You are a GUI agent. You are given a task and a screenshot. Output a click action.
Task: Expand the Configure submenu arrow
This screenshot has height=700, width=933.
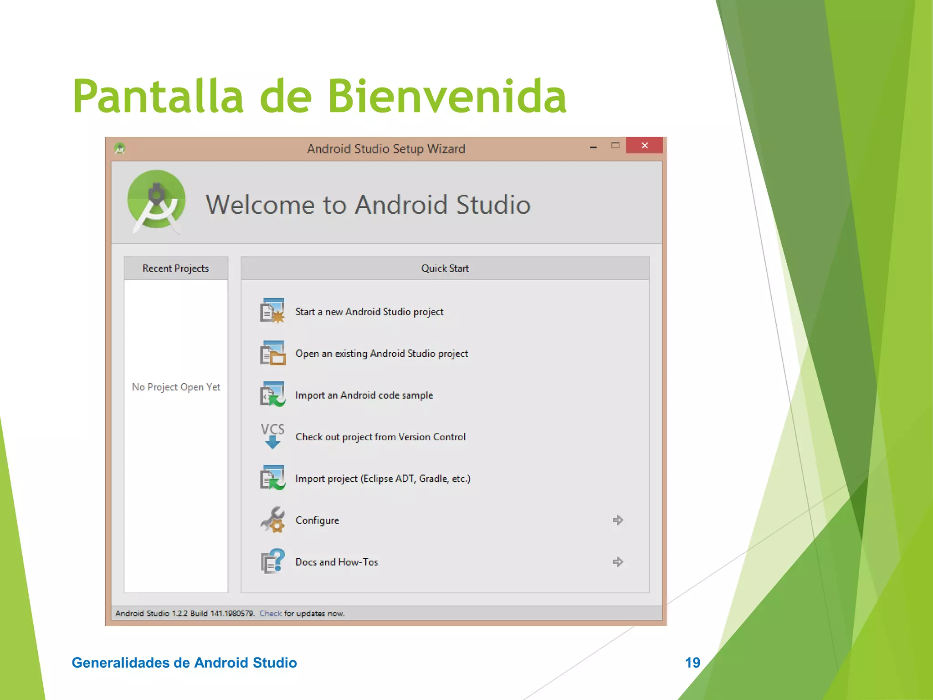point(618,520)
